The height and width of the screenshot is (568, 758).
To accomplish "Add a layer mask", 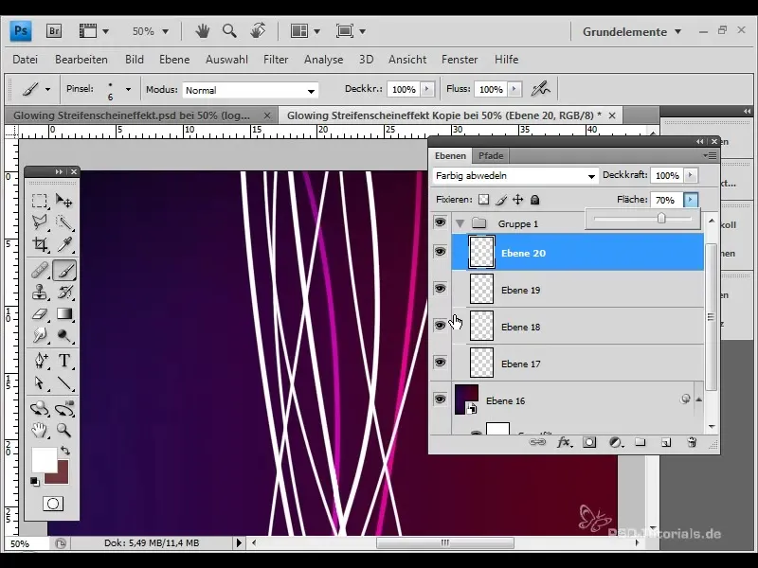I will (x=589, y=442).
